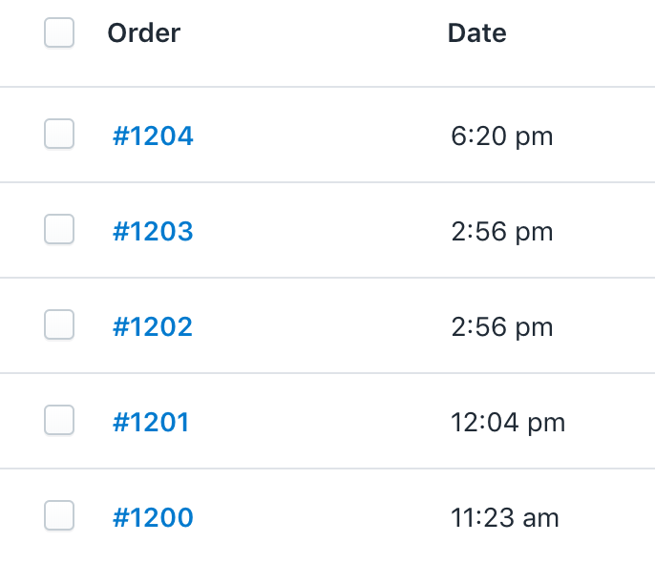Sort by the Date column header
The width and height of the screenshot is (655, 563).
(477, 33)
